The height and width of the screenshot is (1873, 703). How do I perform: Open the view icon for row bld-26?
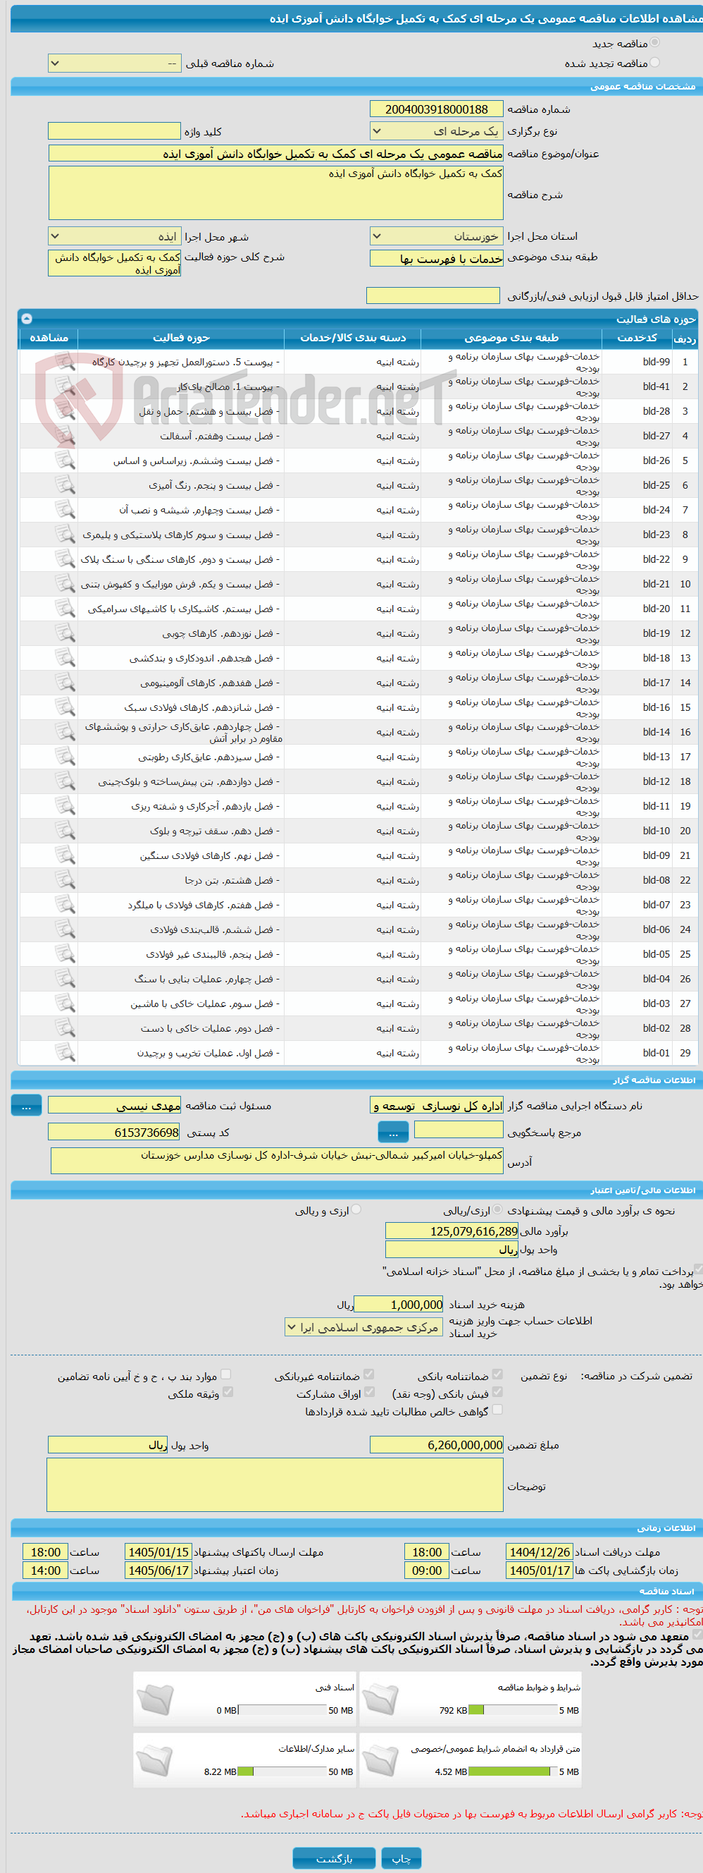pos(66,460)
